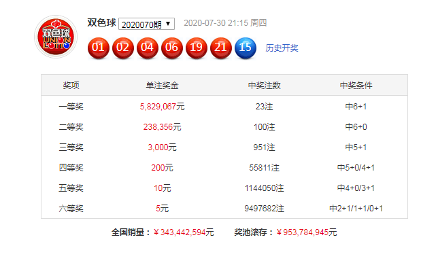Select the 六等奖 row label
Image resolution: width=438 pixels, height=263 pixels.
click(71, 208)
